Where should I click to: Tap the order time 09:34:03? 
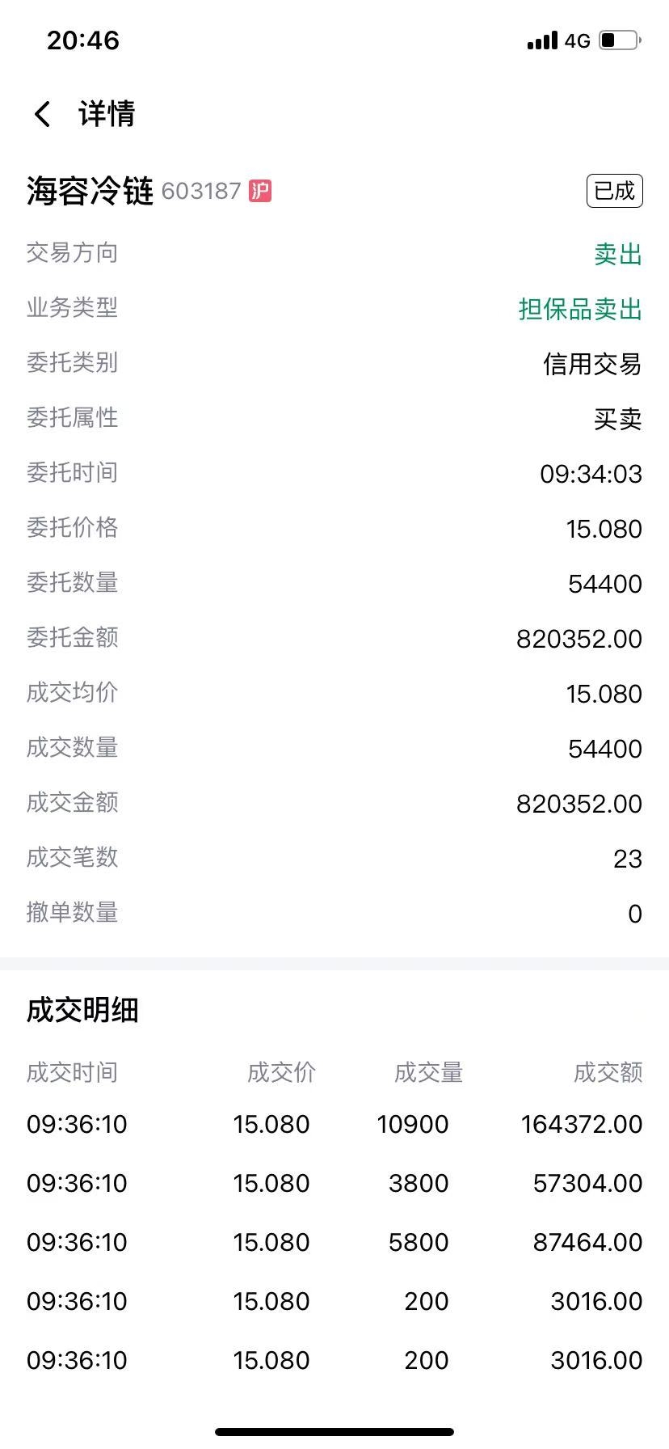point(591,474)
